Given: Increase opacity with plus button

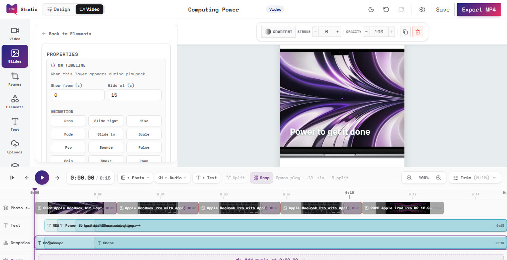Looking at the screenshot, I should 391,32.
